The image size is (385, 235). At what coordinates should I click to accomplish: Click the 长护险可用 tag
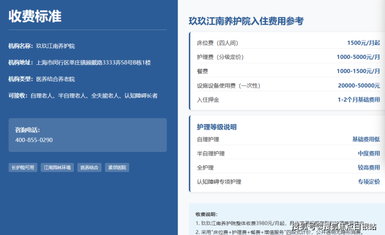tap(23, 168)
